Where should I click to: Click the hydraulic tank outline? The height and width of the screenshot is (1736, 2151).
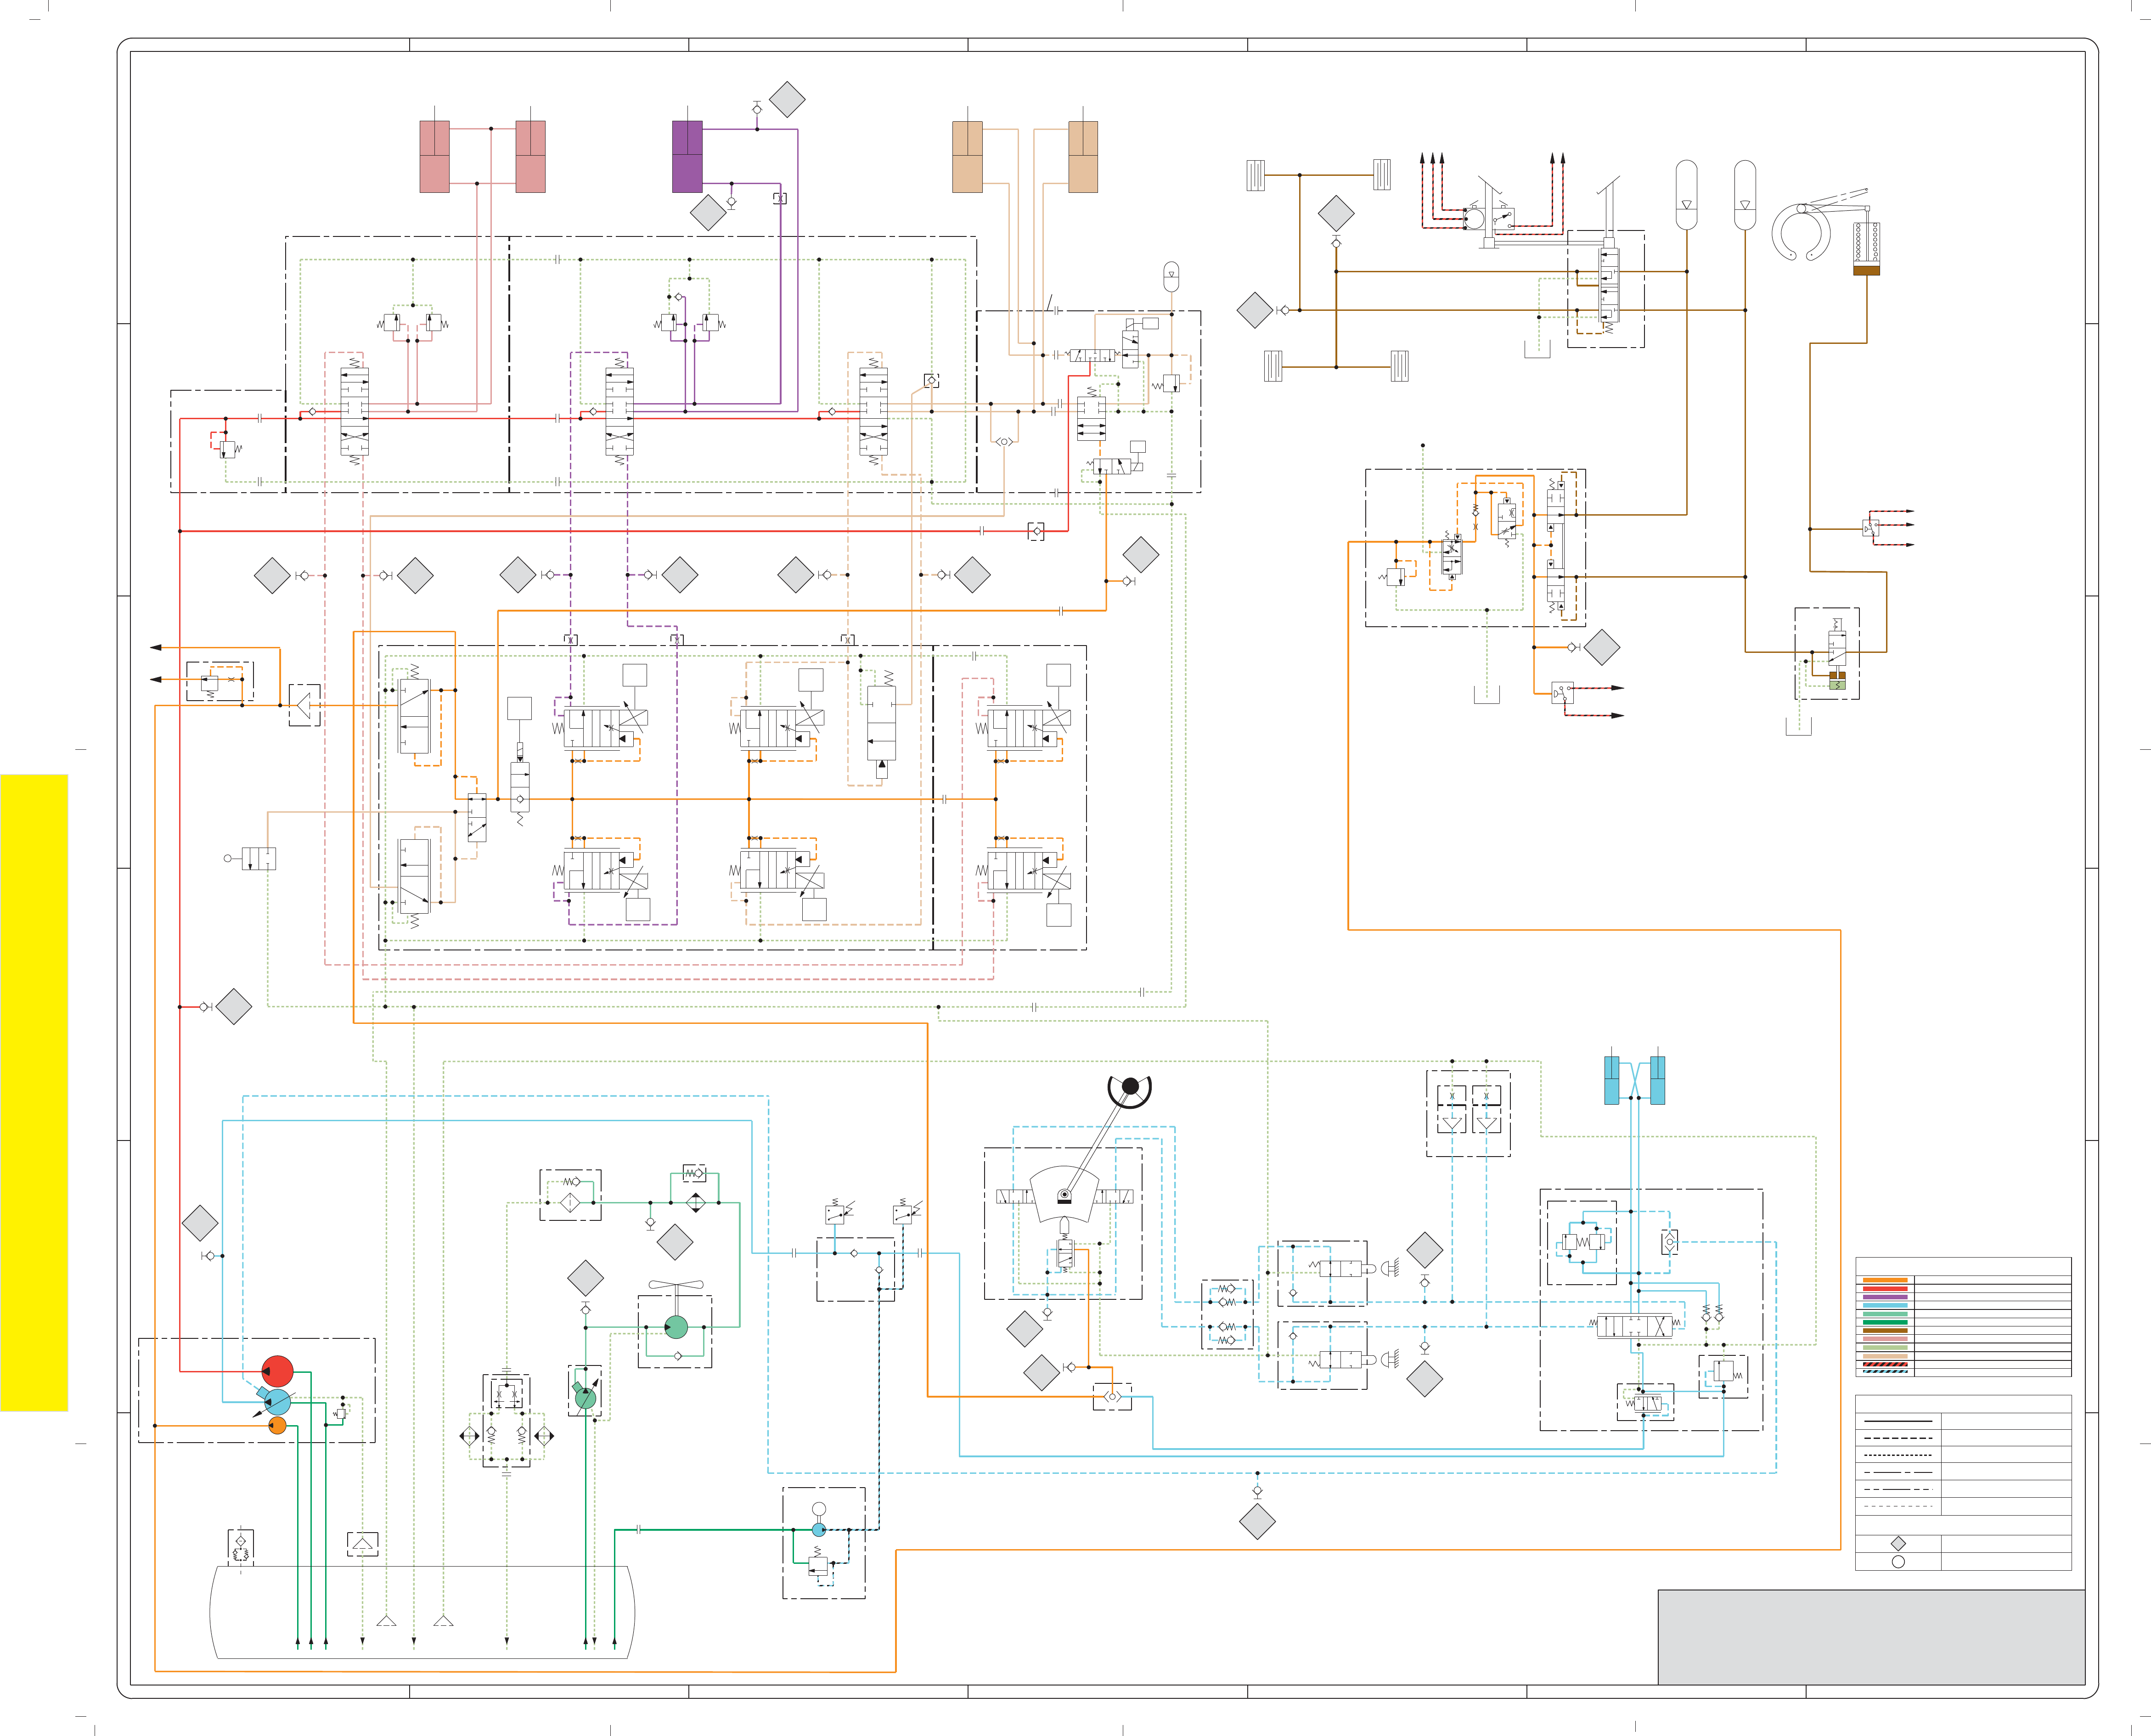422,1612
